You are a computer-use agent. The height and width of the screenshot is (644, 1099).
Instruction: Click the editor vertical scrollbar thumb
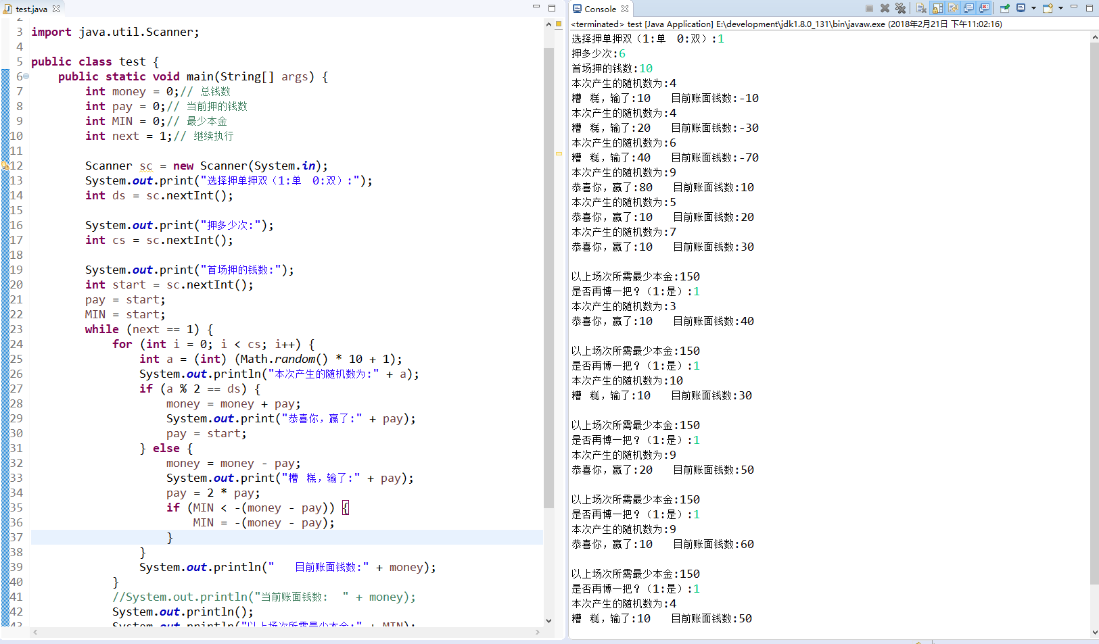548,277
